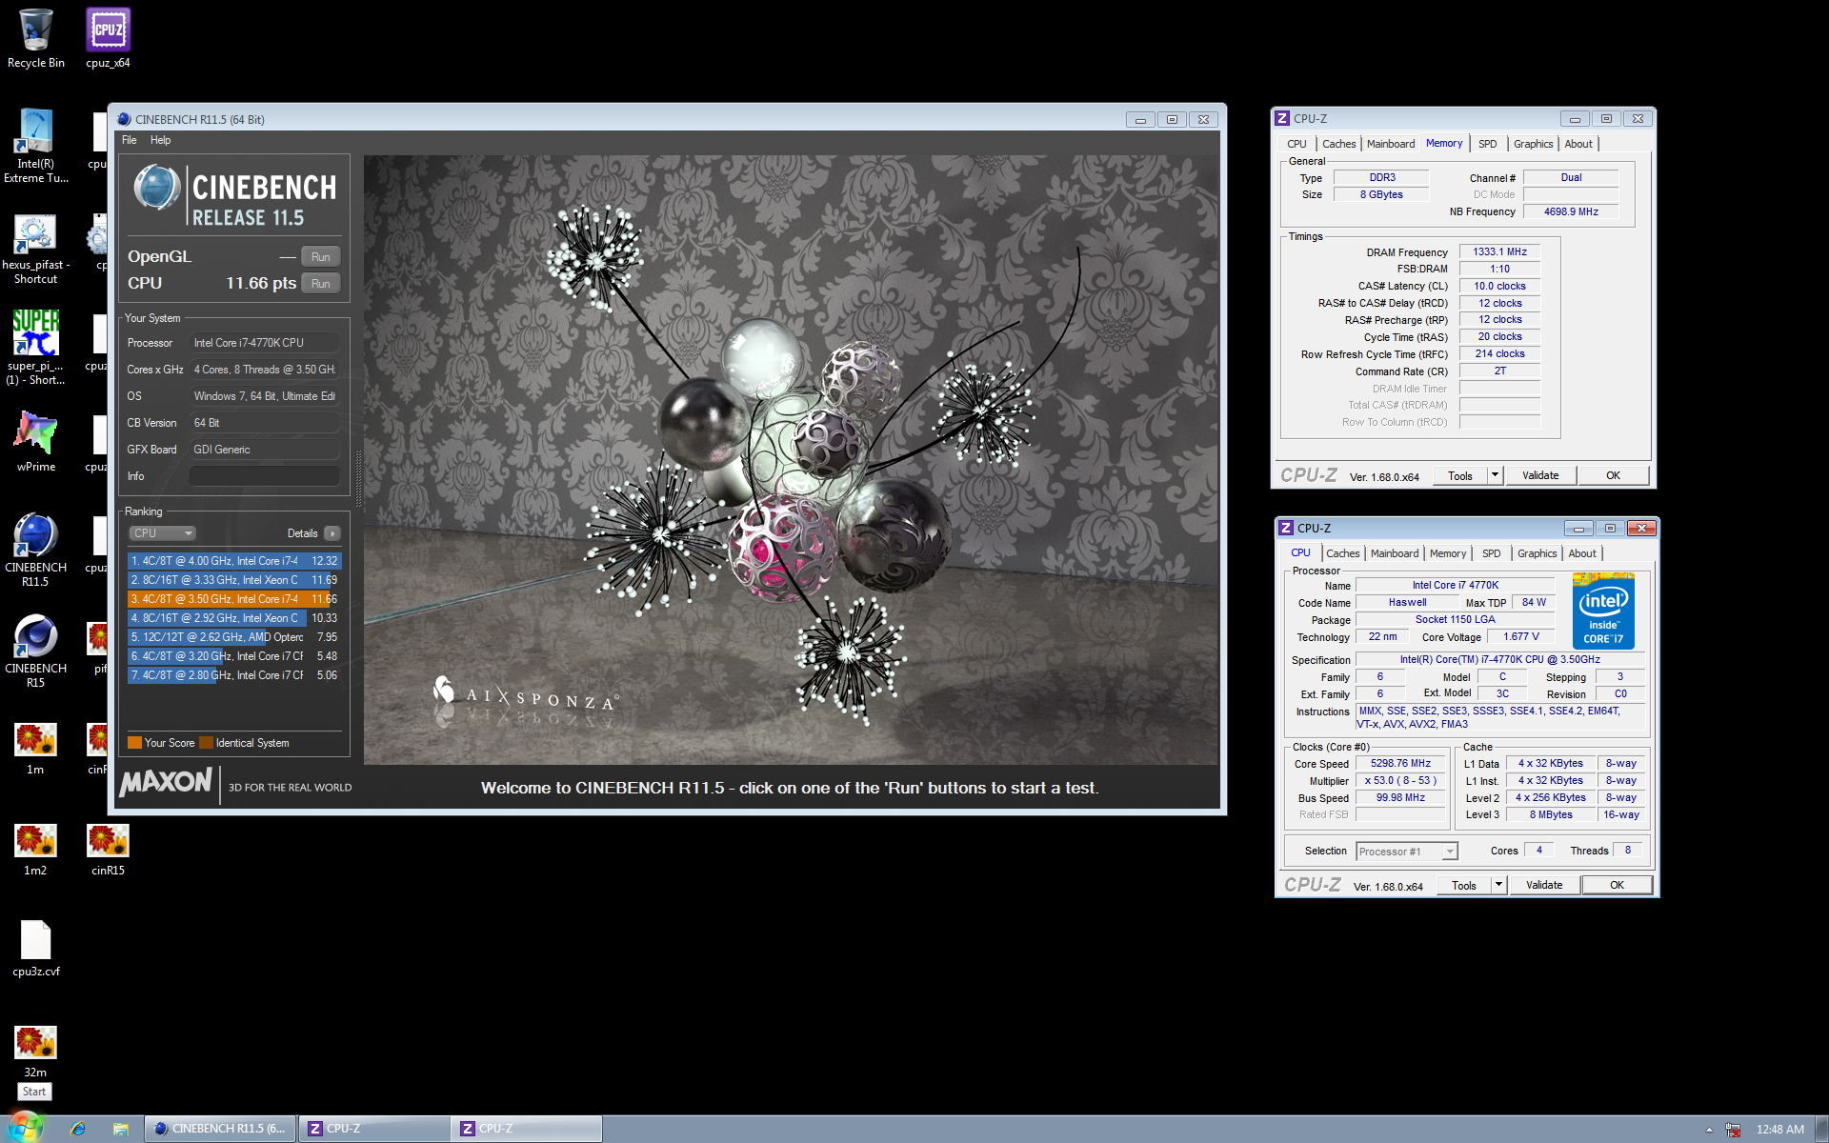Click the Intel Core i7 logo
This screenshot has height=1143, width=1829.
coord(1603,612)
